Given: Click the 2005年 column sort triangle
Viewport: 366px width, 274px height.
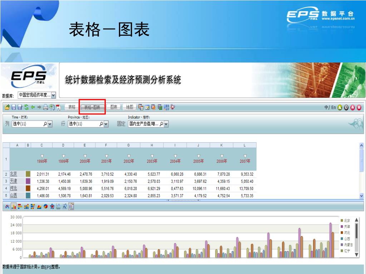Looking at the screenshot, I should (x=199, y=156).
